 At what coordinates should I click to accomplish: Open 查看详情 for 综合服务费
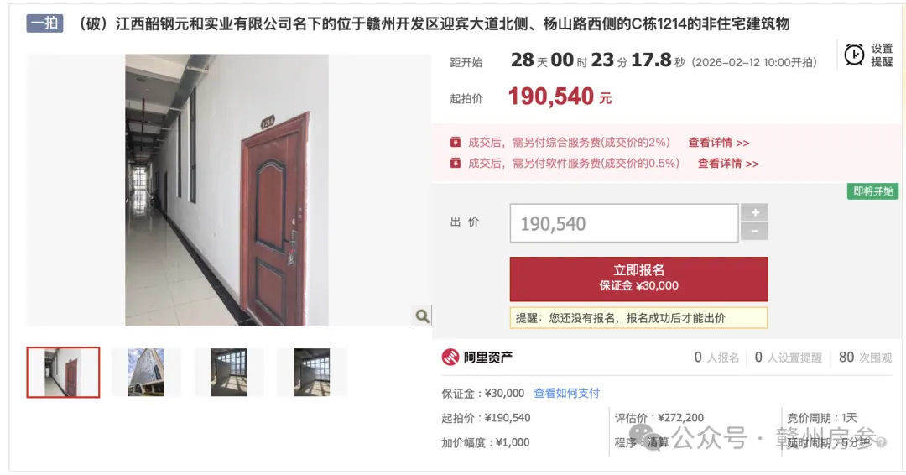point(719,142)
